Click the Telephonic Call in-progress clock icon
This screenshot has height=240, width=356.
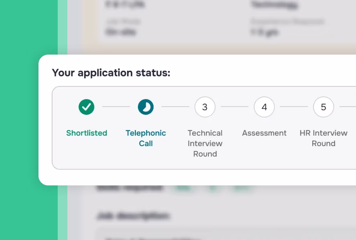146,107
